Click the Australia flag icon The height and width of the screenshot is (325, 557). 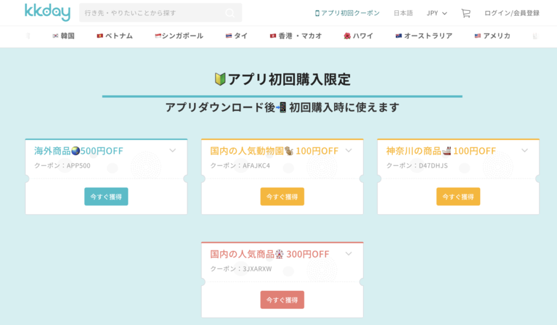tap(399, 36)
